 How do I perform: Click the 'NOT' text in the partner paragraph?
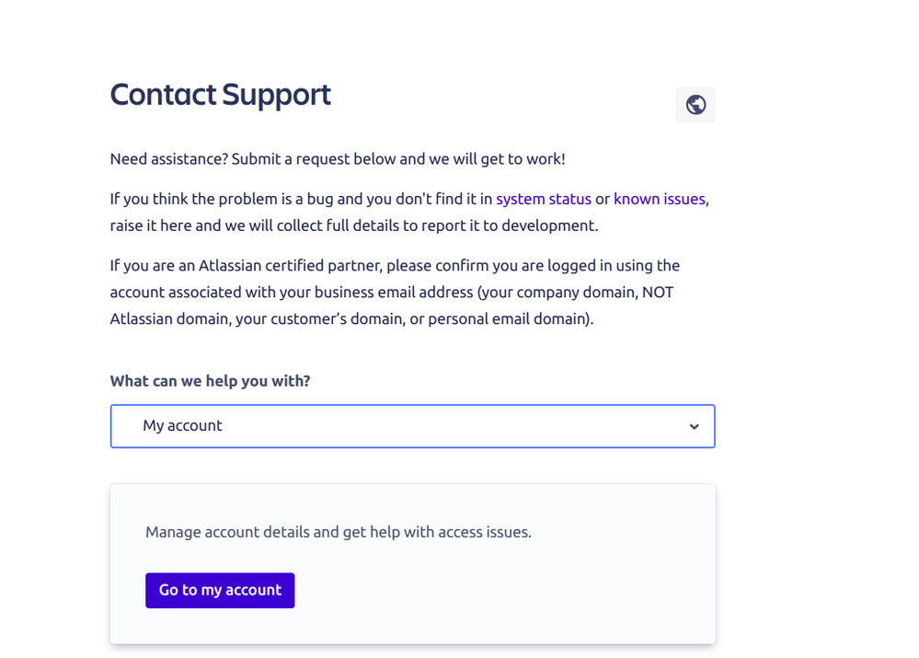click(x=658, y=292)
